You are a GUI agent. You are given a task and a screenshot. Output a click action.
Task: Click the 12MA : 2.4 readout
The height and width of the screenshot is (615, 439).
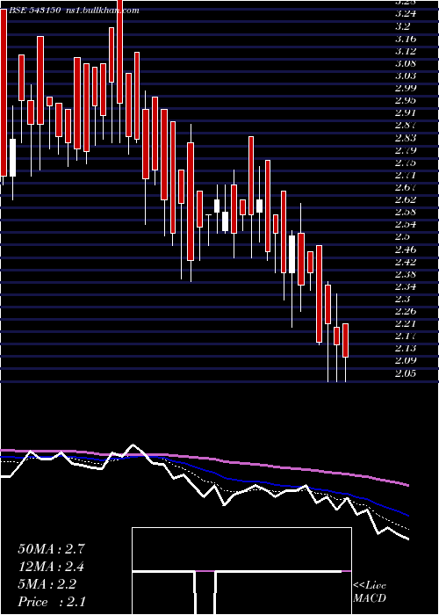click(x=51, y=567)
